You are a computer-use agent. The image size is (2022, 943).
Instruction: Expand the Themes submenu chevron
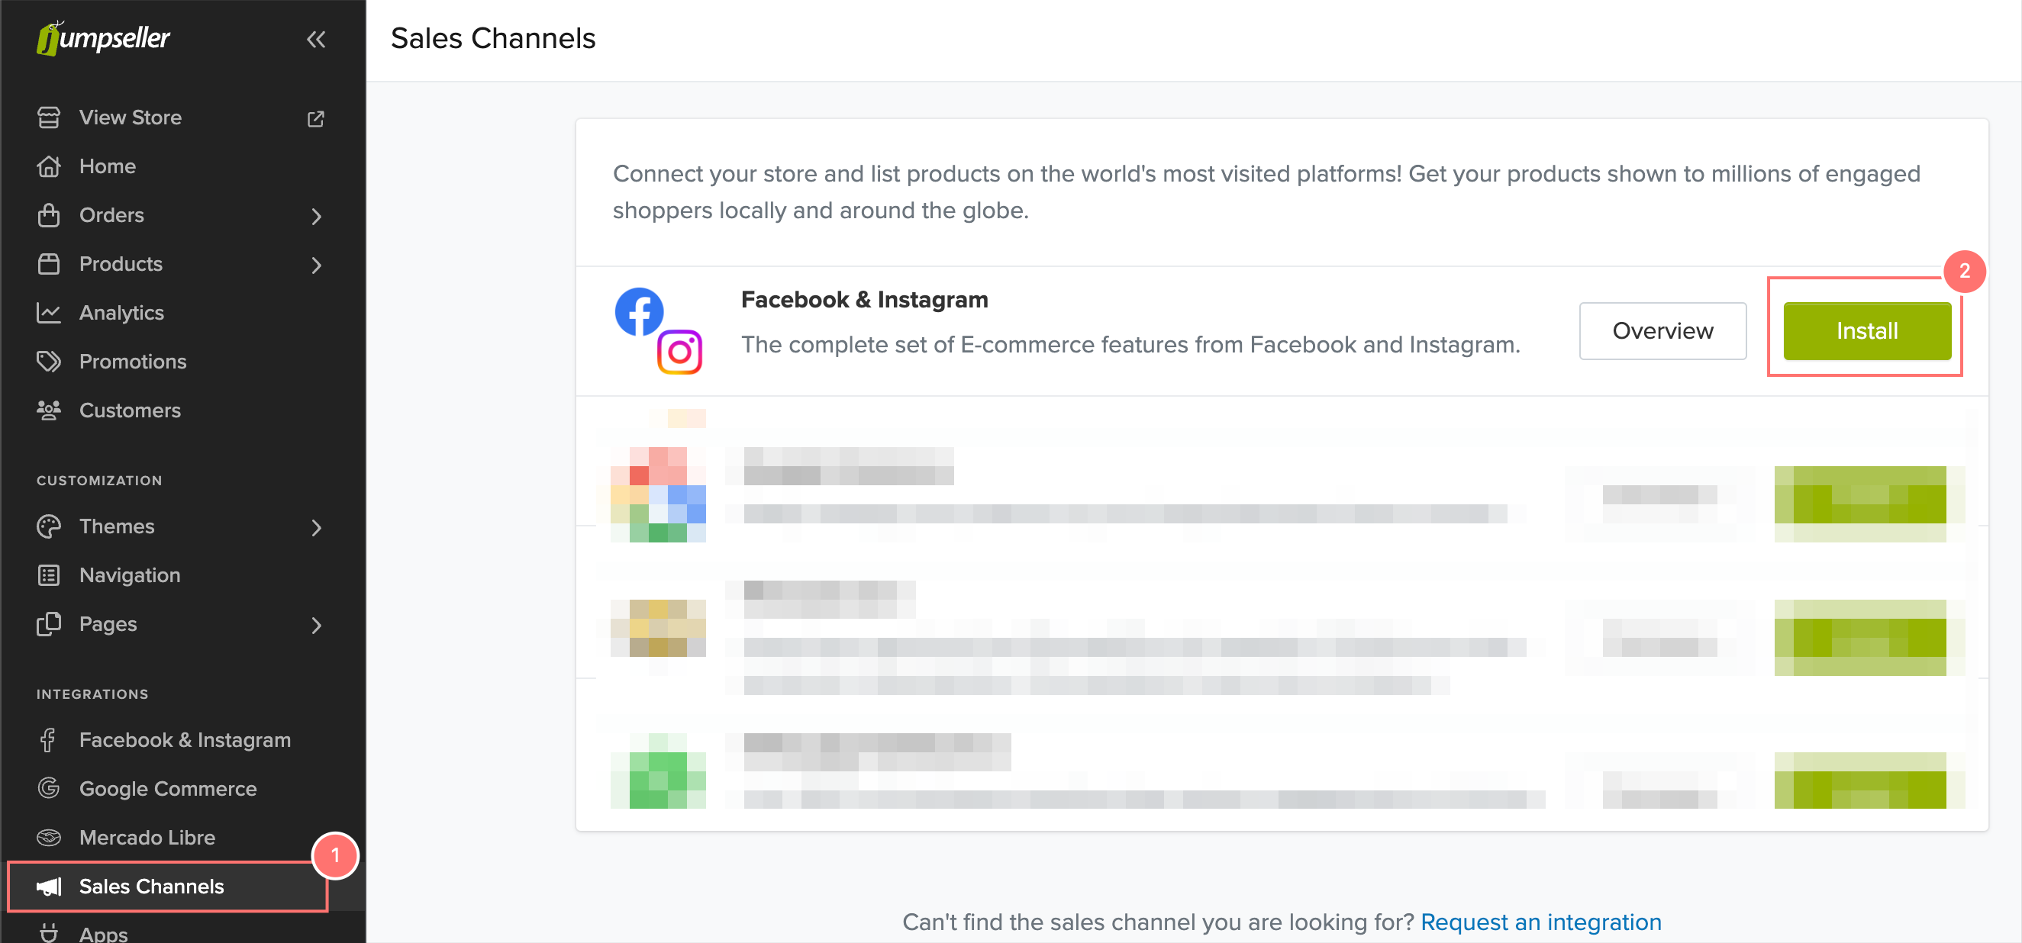click(x=316, y=527)
